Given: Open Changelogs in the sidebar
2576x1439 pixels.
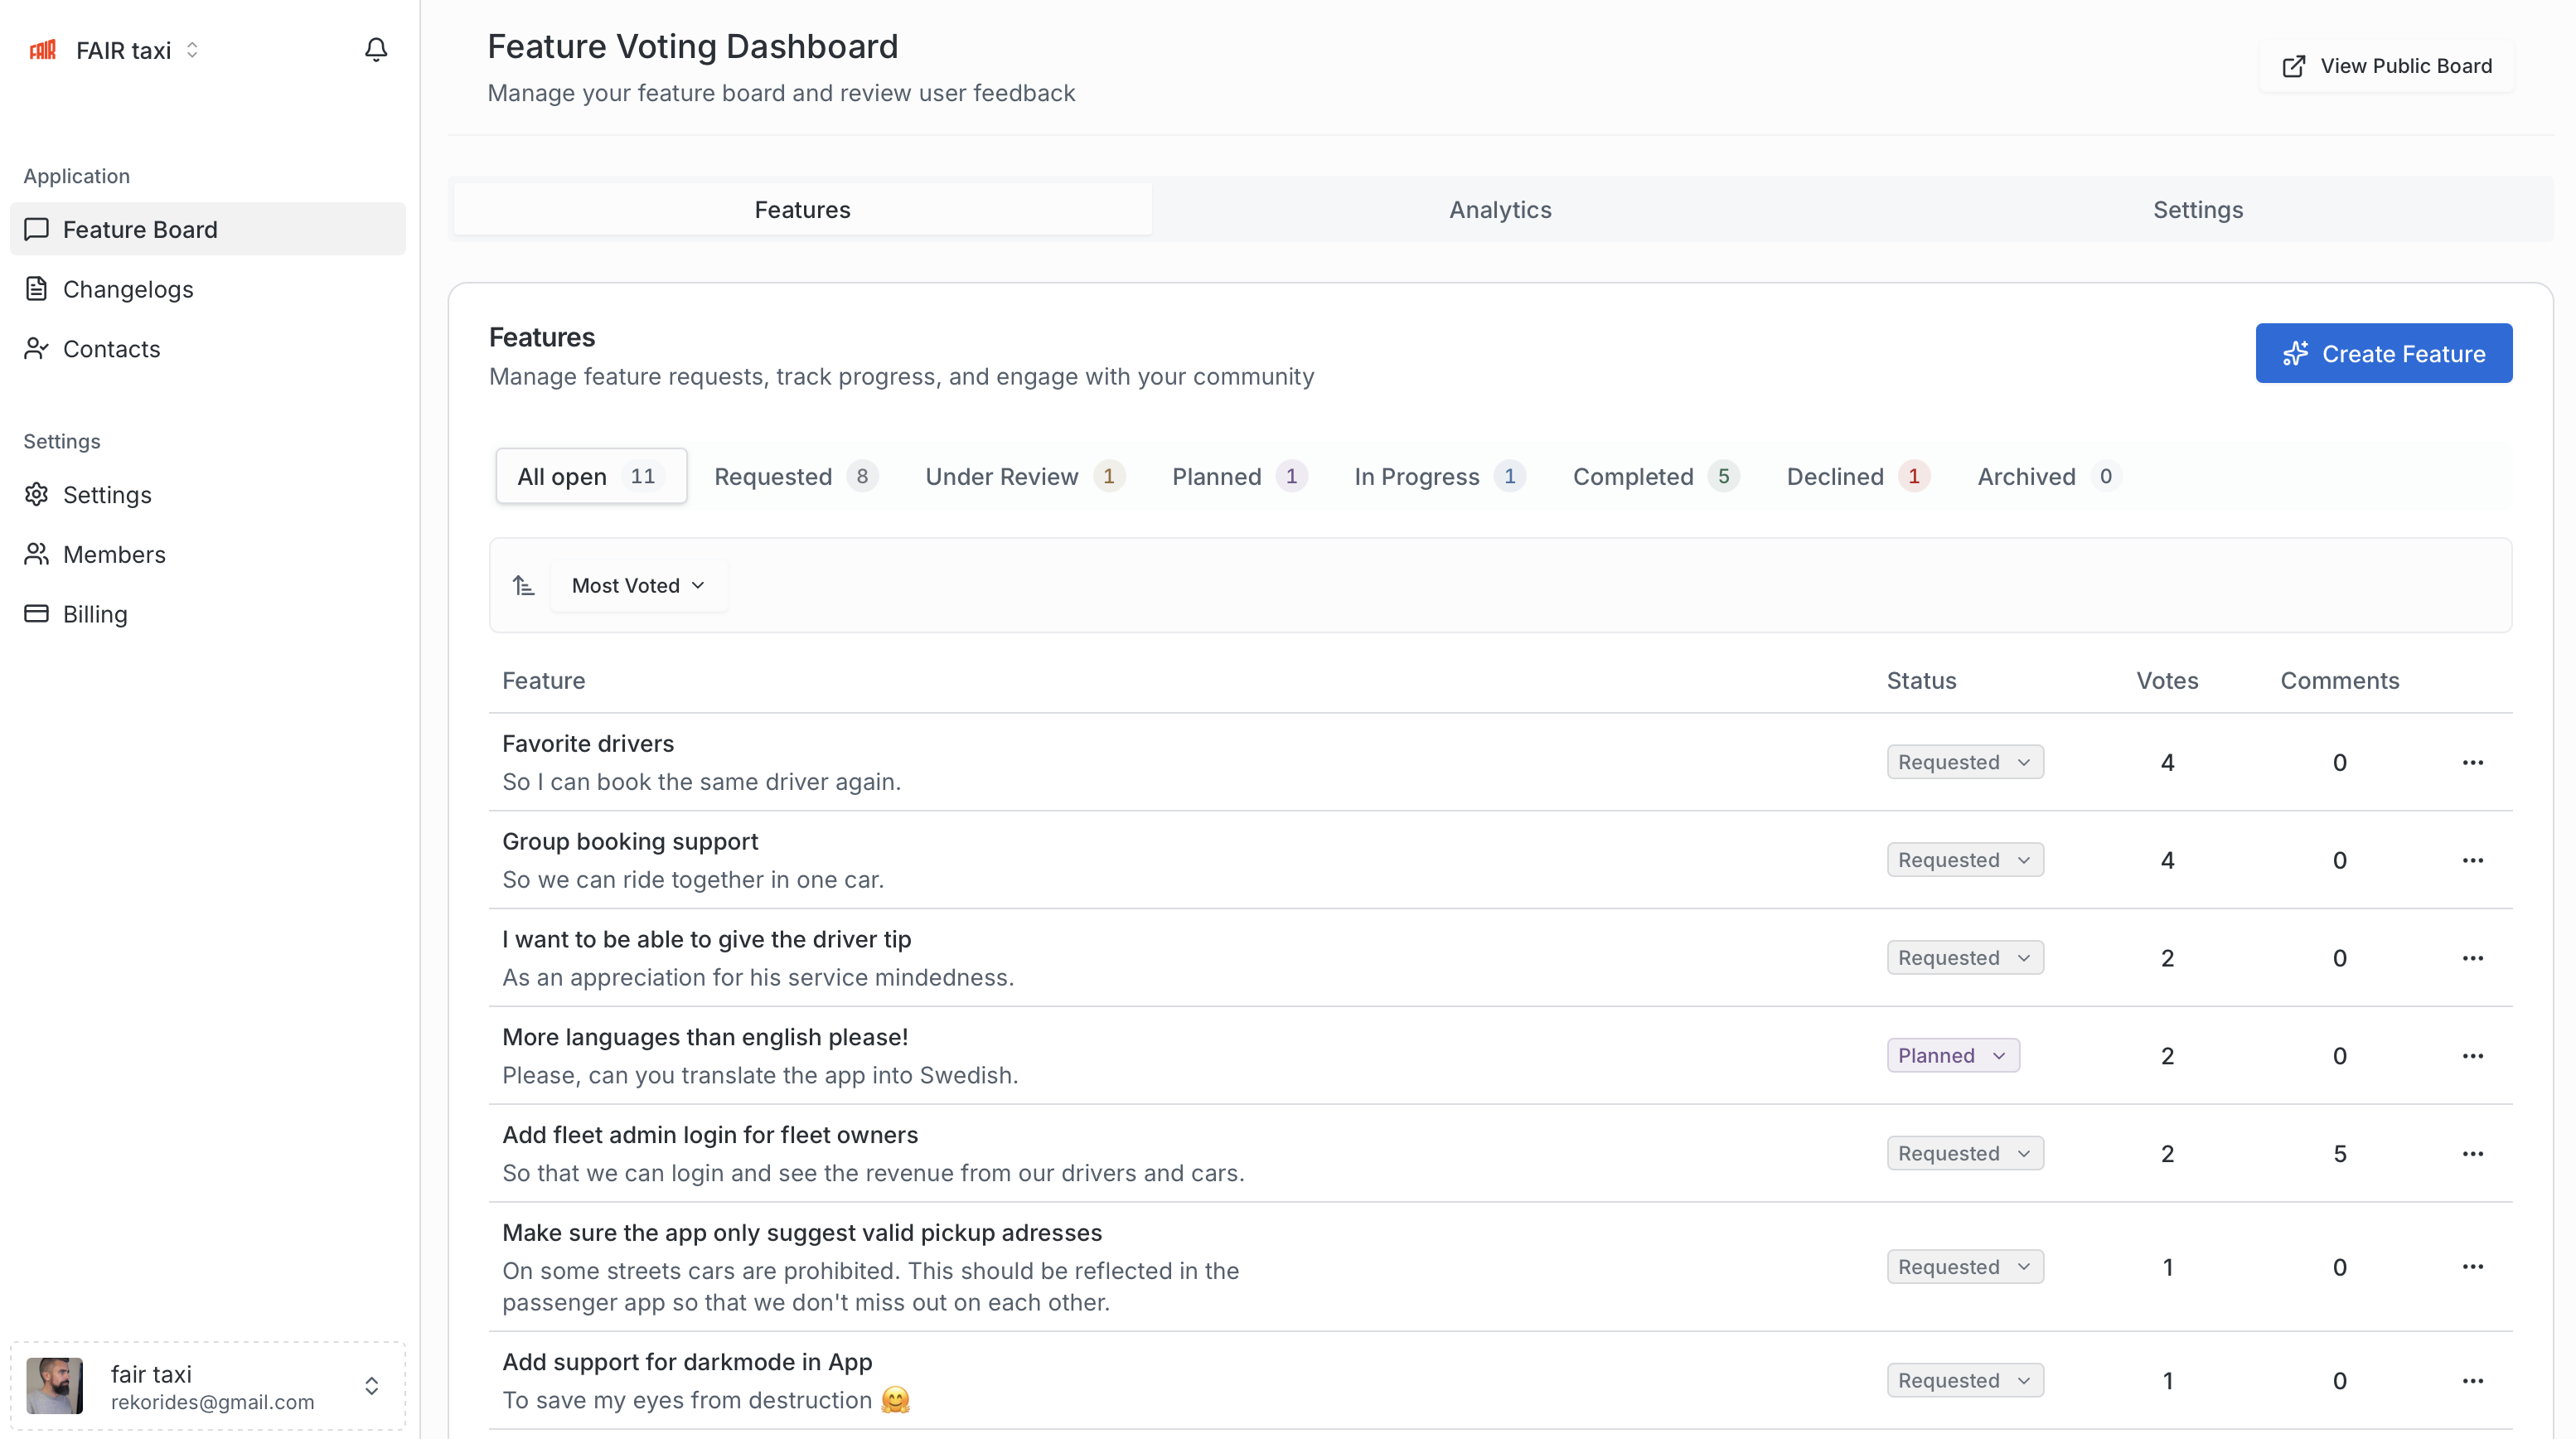Looking at the screenshot, I should coord(128,289).
